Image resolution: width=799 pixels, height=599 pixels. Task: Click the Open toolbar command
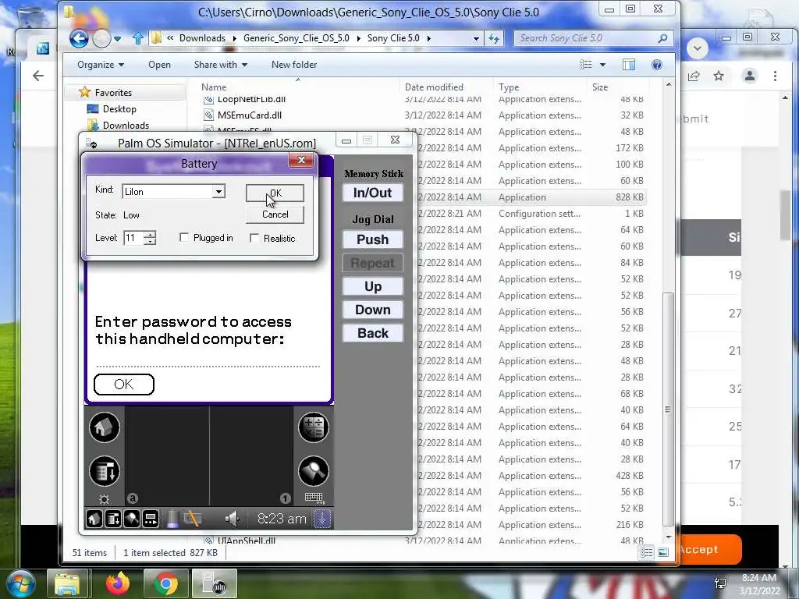click(159, 65)
